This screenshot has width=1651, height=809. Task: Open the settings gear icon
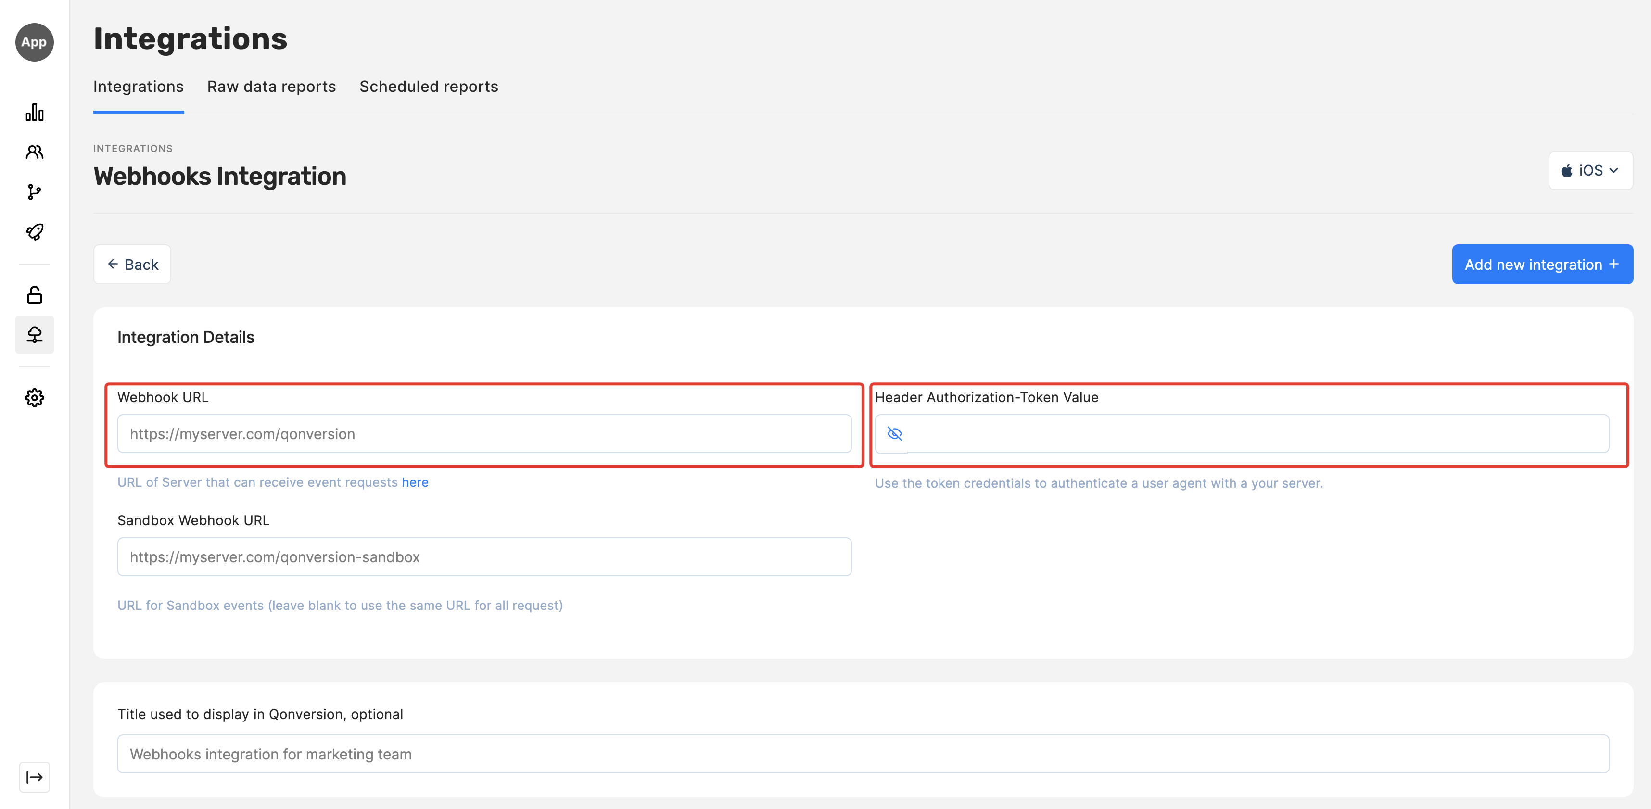click(35, 398)
